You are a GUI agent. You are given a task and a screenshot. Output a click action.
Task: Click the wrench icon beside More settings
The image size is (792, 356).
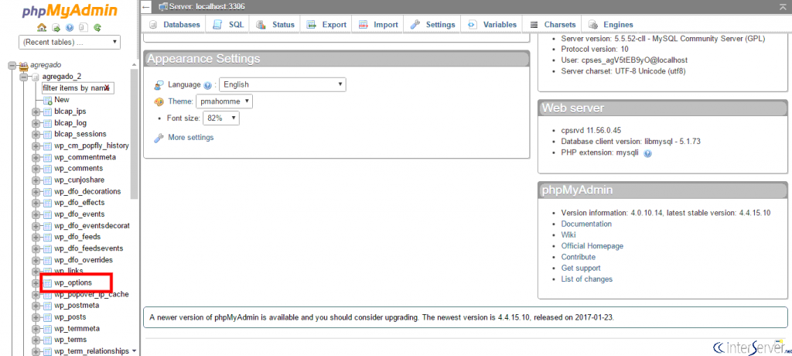(159, 138)
